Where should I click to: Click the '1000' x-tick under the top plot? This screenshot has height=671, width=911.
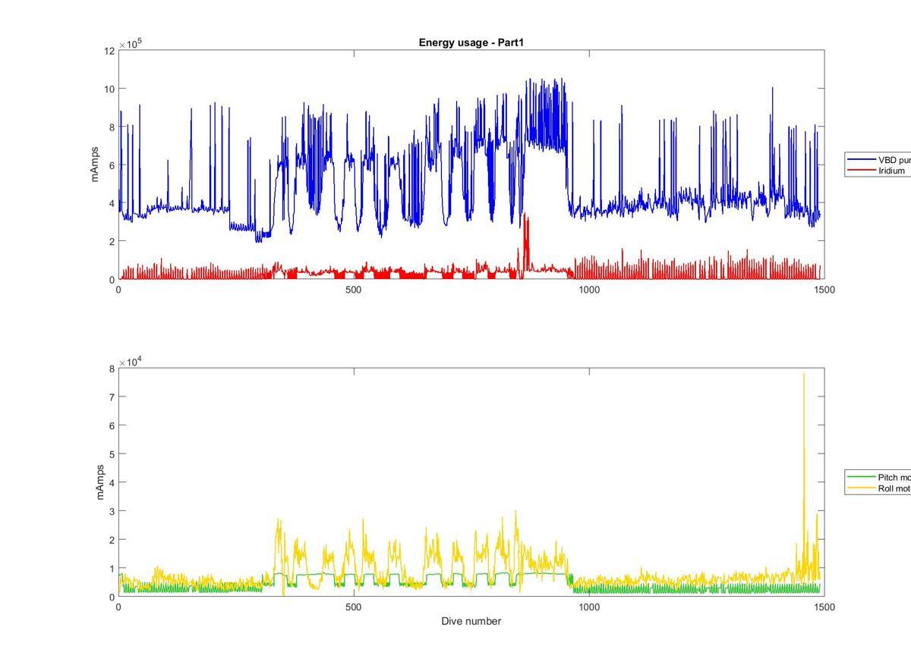pyautogui.click(x=589, y=290)
